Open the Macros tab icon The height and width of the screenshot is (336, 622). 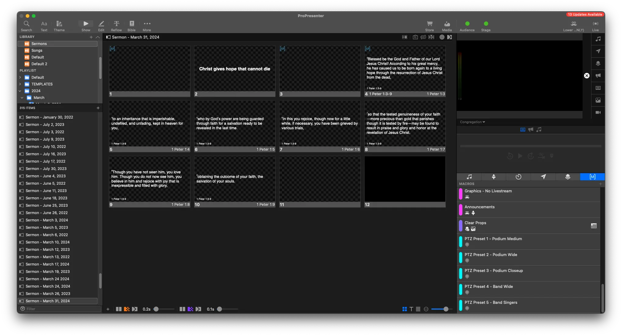click(x=592, y=177)
